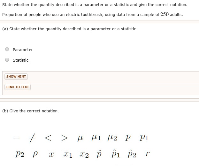
Task: Select the mu sub 1 symbol
Action: click(x=96, y=138)
